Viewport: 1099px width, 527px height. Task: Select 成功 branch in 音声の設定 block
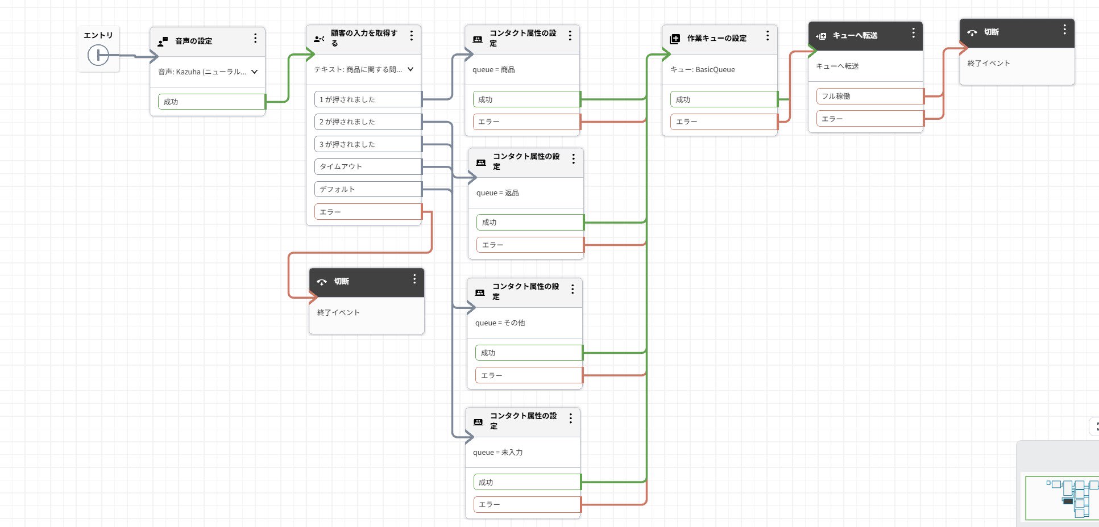coord(211,102)
